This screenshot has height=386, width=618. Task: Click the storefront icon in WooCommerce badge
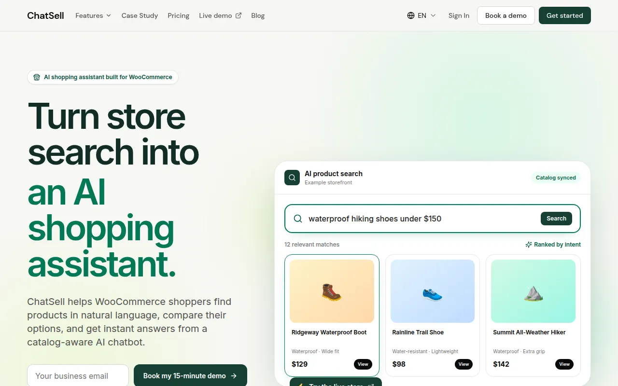click(37, 77)
